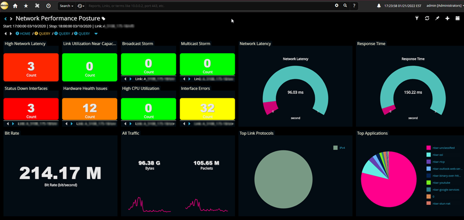
Task: Open the Favorites star icon
Action: (x=26, y=6)
